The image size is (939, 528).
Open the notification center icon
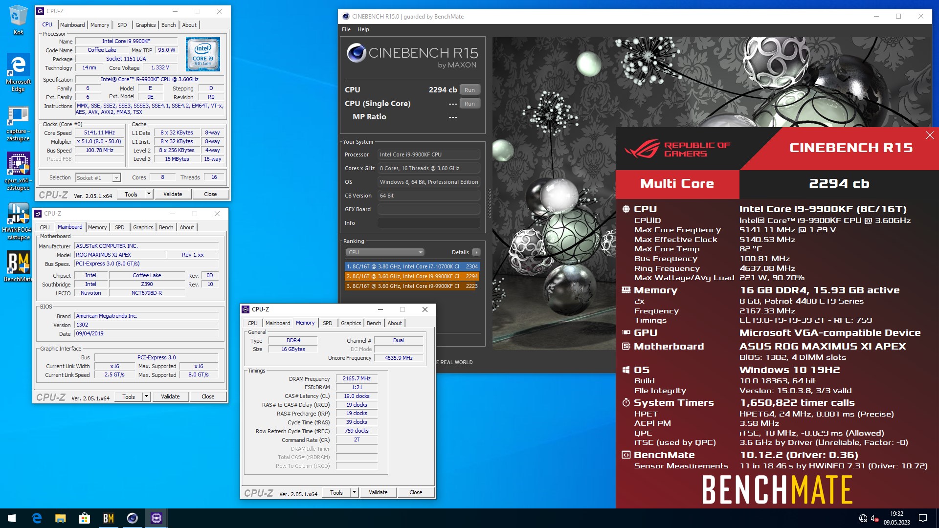(923, 518)
